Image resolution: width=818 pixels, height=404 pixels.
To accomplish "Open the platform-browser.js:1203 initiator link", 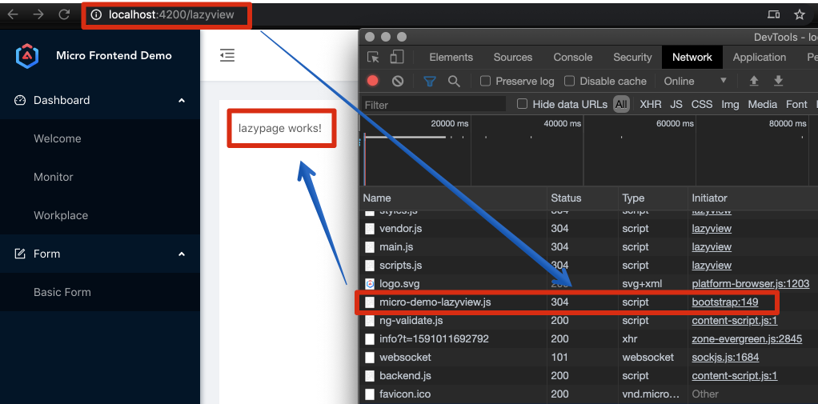I will (750, 283).
